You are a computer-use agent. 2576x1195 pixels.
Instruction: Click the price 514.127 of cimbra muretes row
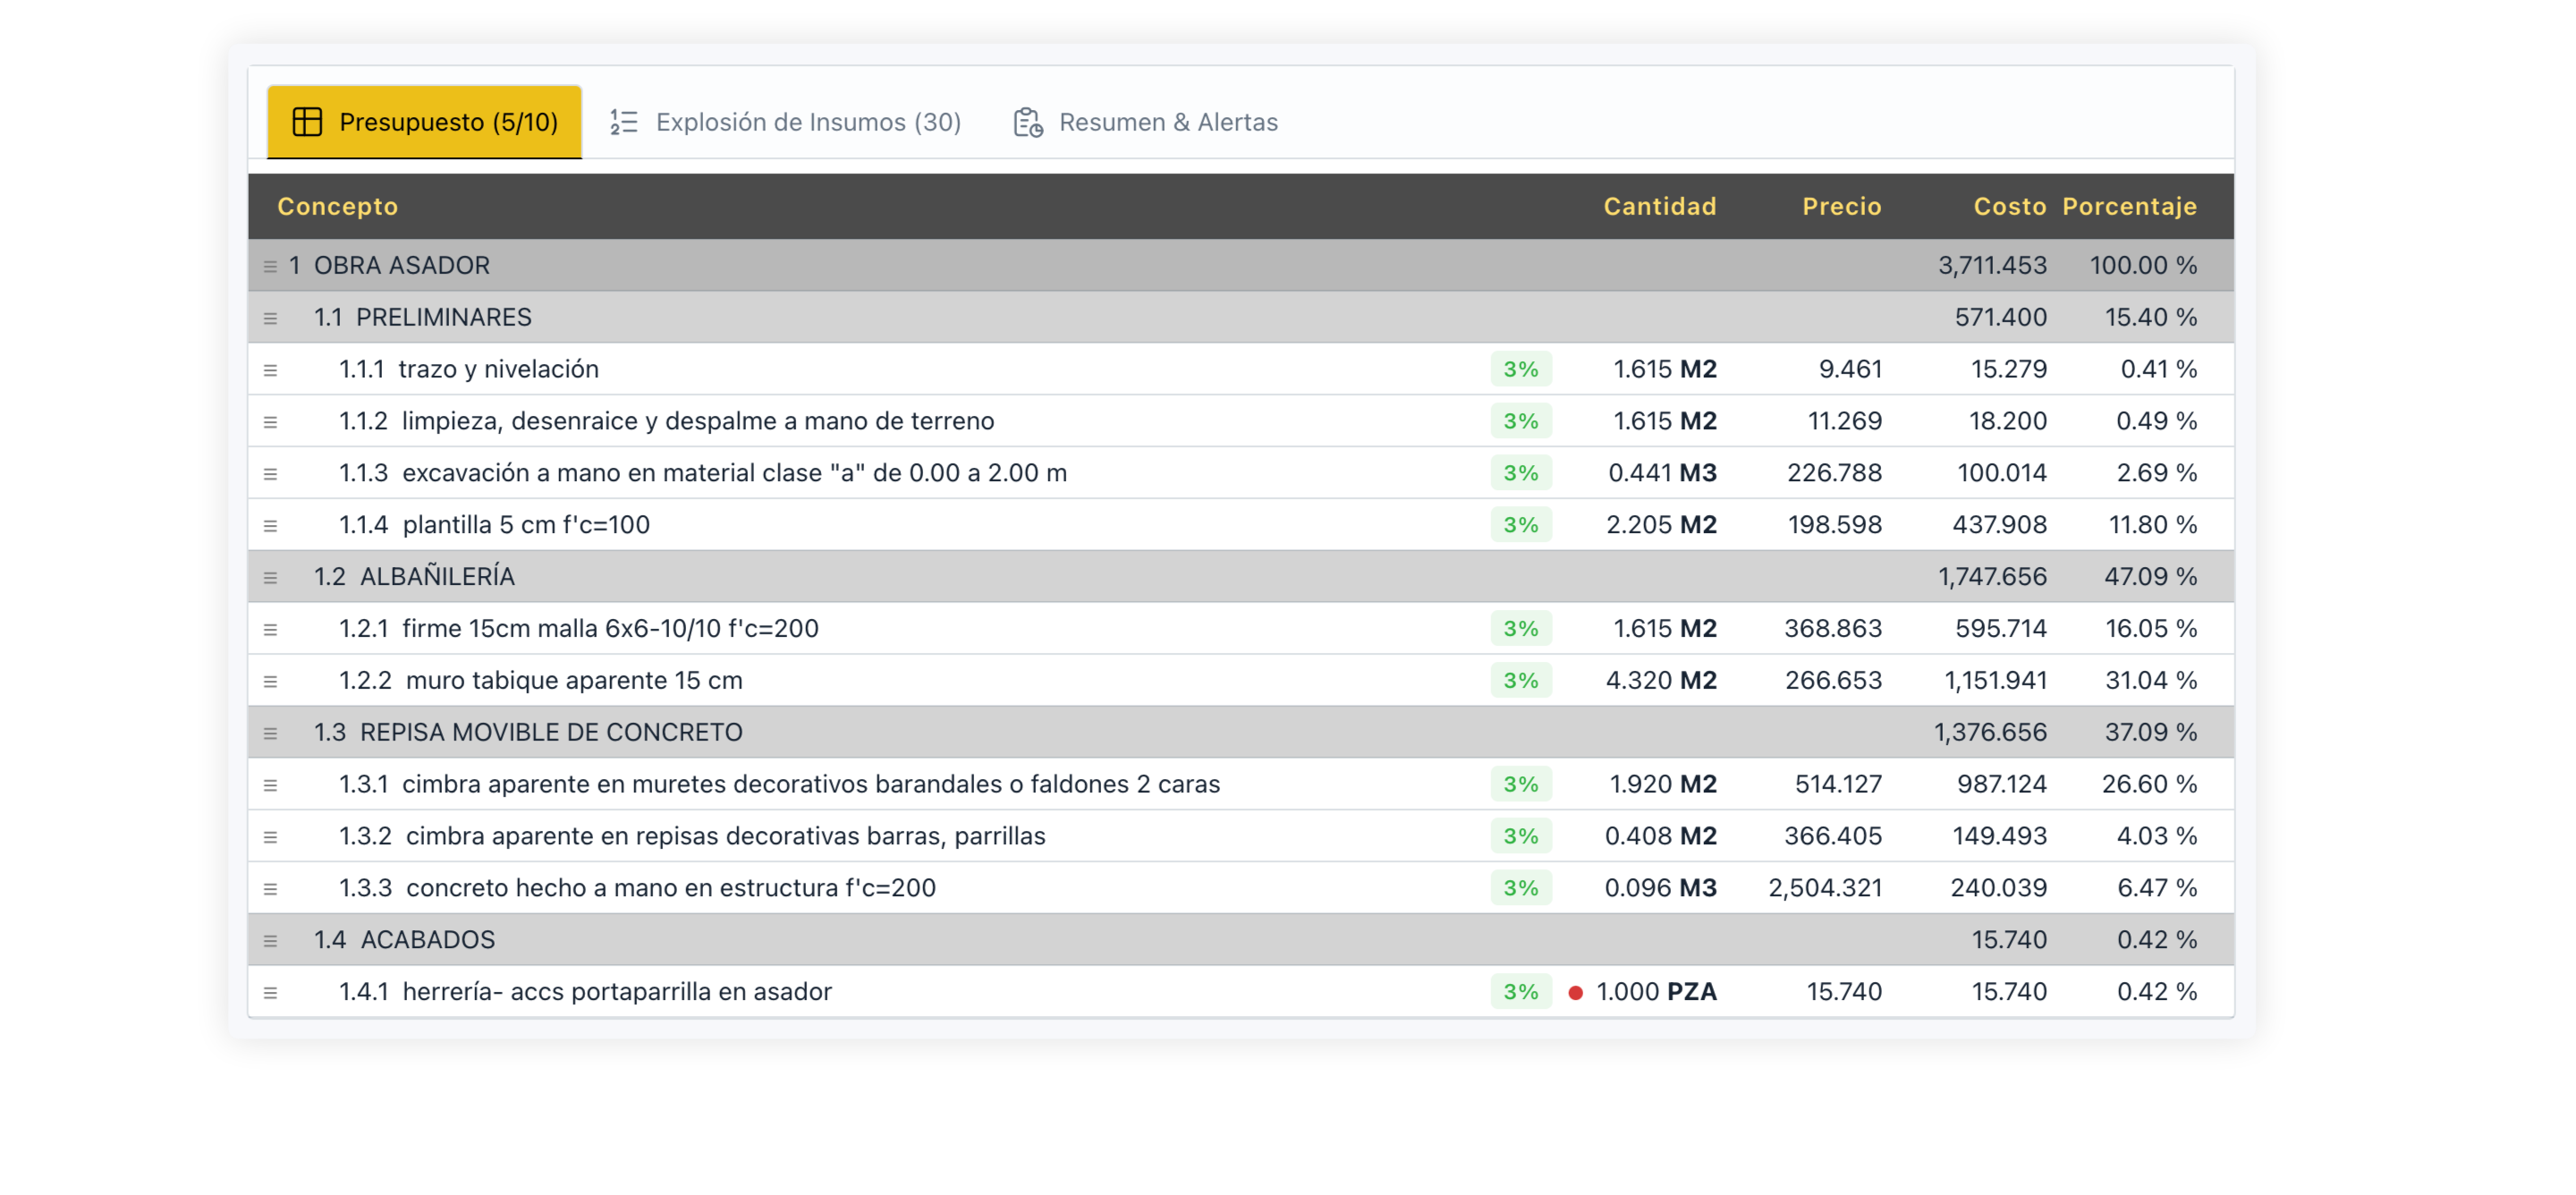[1837, 784]
